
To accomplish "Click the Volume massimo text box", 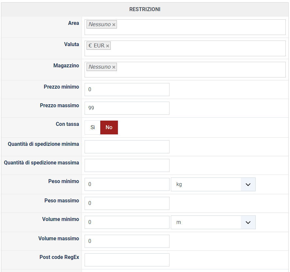I will click(127, 241).
